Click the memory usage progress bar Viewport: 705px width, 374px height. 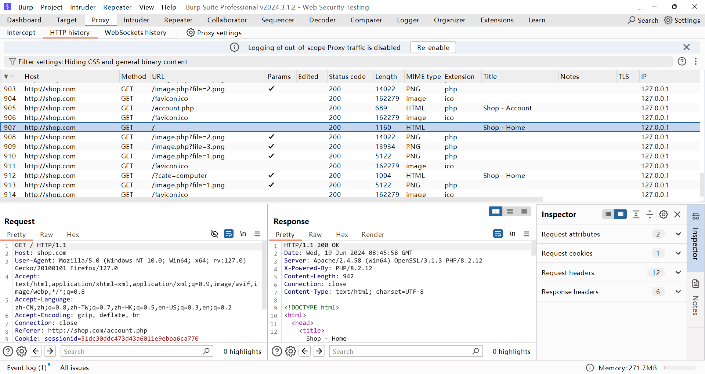(x=679, y=368)
